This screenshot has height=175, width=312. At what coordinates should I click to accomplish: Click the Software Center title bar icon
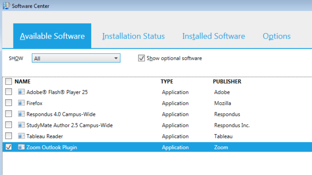[6, 6]
